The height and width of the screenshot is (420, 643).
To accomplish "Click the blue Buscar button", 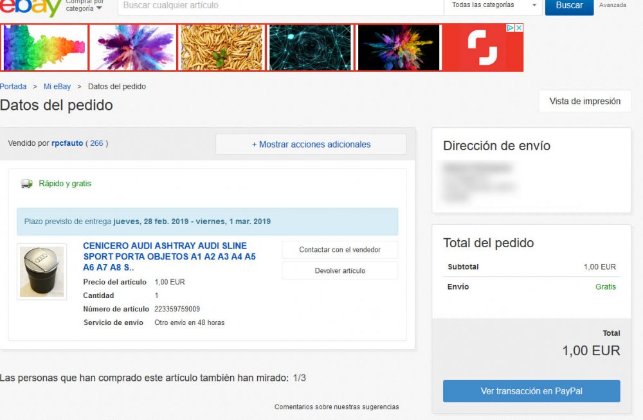I will click(x=569, y=6).
